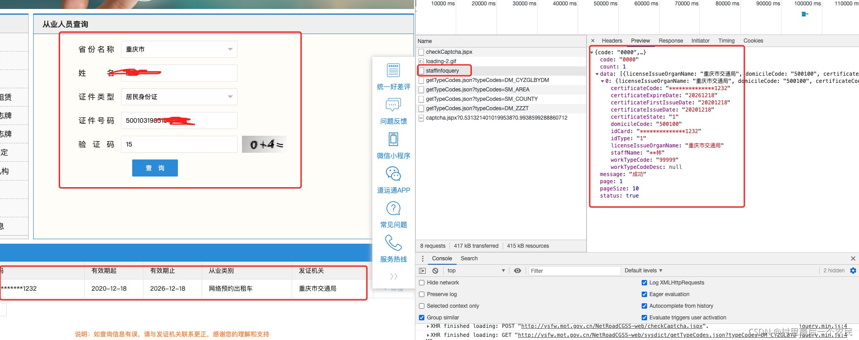Select loading-2.gif image file icon
The width and height of the screenshot is (859, 340).
click(421, 61)
